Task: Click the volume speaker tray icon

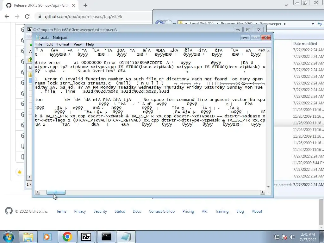Action: tap(292, 237)
